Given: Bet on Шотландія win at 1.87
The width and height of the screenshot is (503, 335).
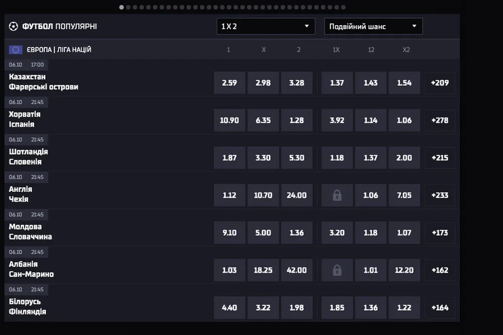Looking at the screenshot, I should point(229,158).
